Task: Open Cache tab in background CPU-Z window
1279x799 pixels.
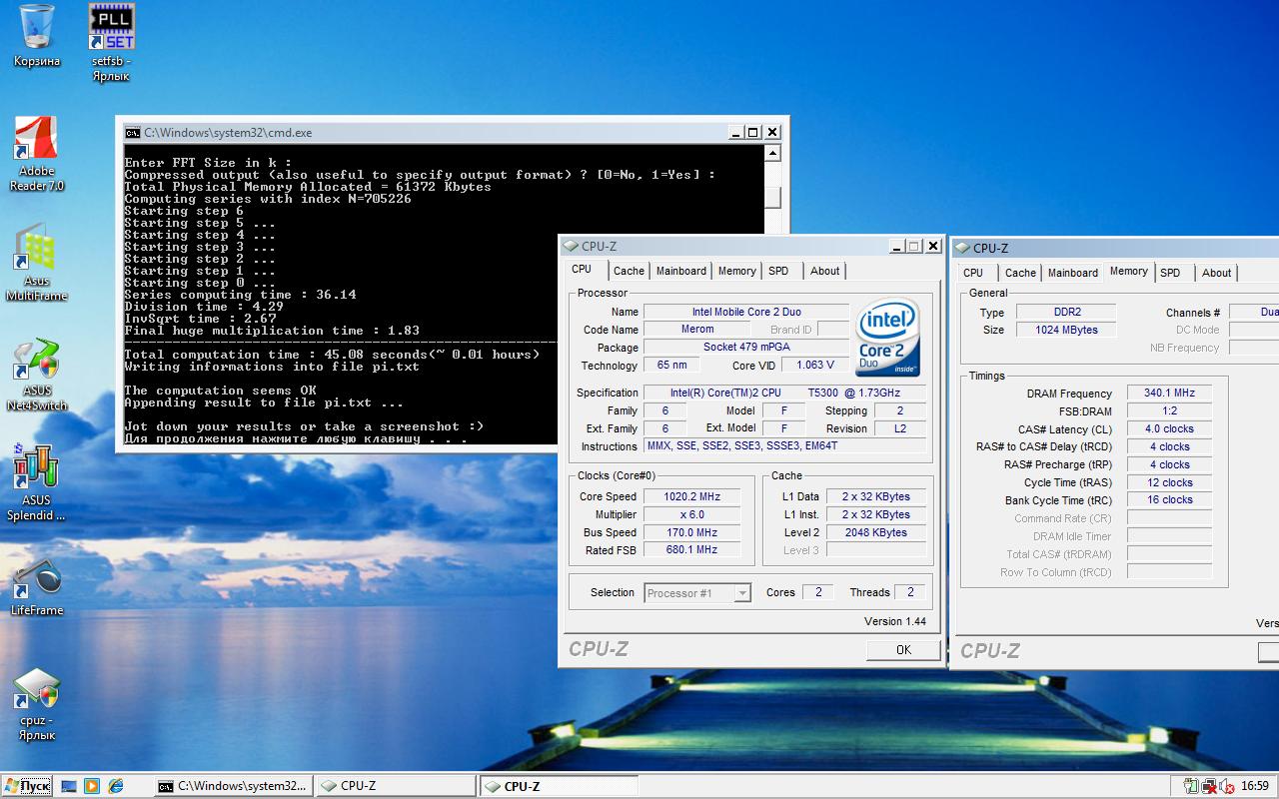Action: pyautogui.click(x=1020, y=273)
